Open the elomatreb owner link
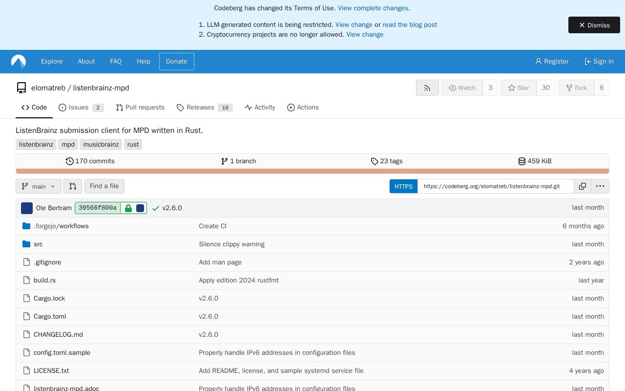625x391 pixels. click(48, 88)
